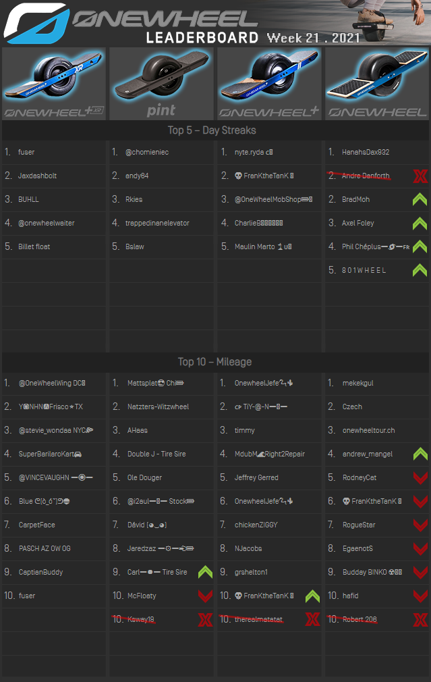This screenshot has width=431, height=682.
Task: Select the Onewheel+ XR board image
Action: pyautogui.click(x=54, y=84)
